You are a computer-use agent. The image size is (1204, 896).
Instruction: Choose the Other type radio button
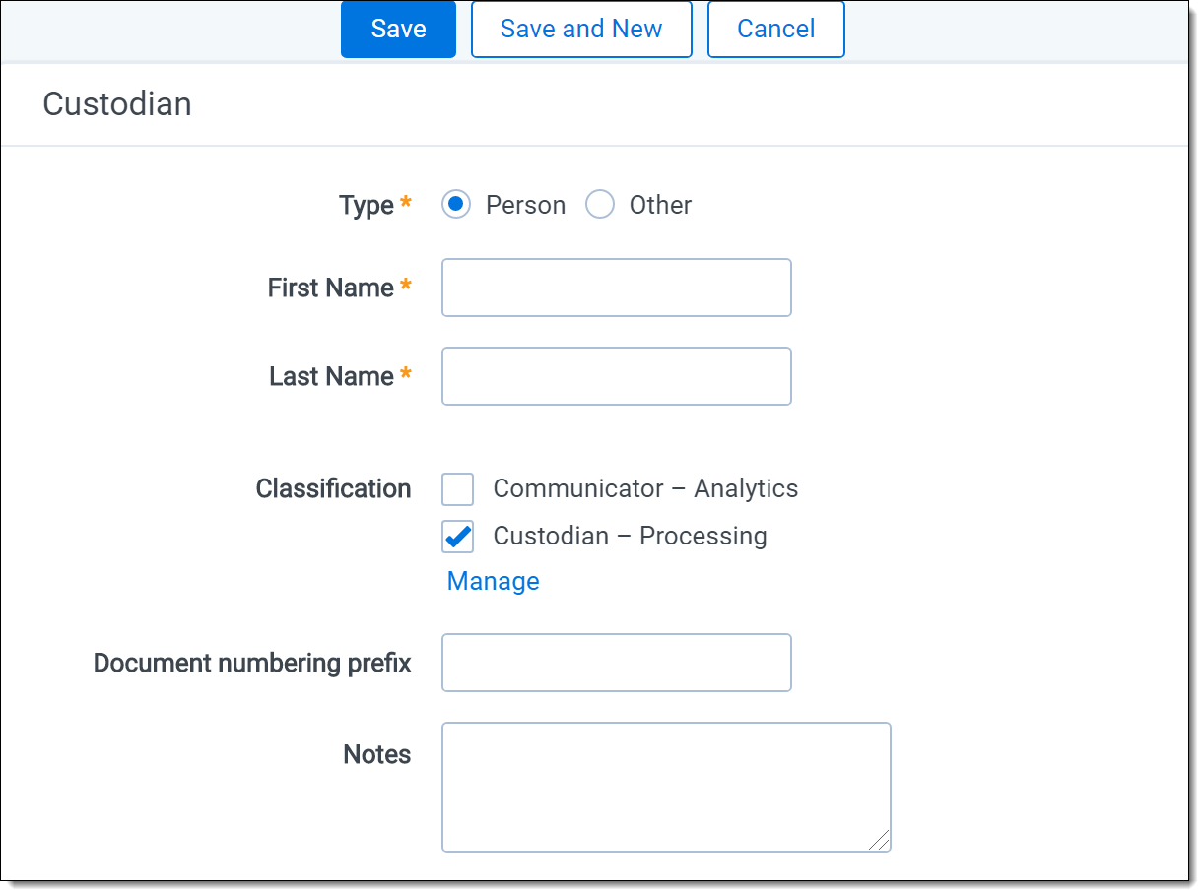[600, 205]
